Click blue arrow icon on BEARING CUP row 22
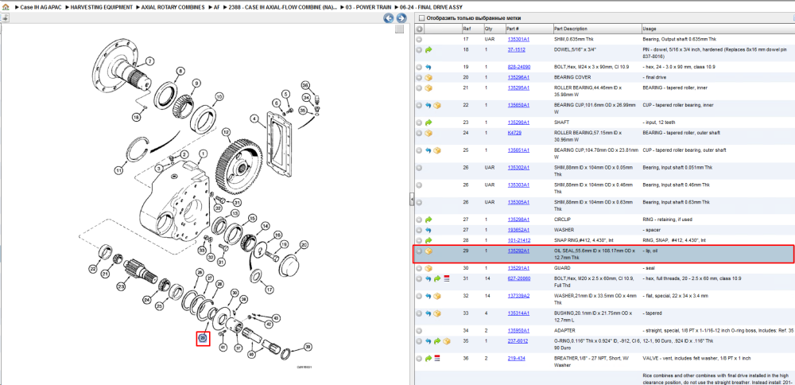 429,106
